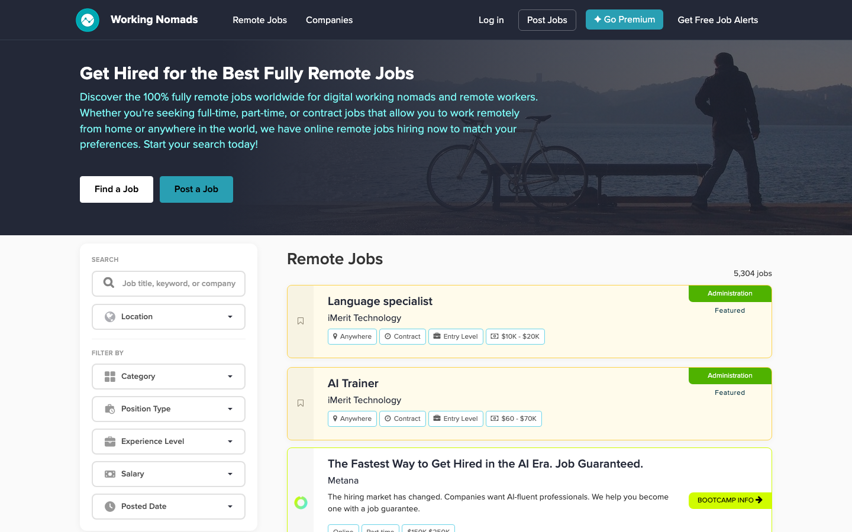The height and width of the screenshot is (532, 852).
Task: Click the Working Nomads brand name
Action: point(154,20)
